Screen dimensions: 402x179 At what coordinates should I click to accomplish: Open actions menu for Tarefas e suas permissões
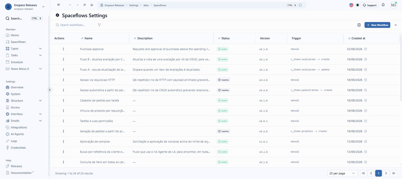(63, 121)
